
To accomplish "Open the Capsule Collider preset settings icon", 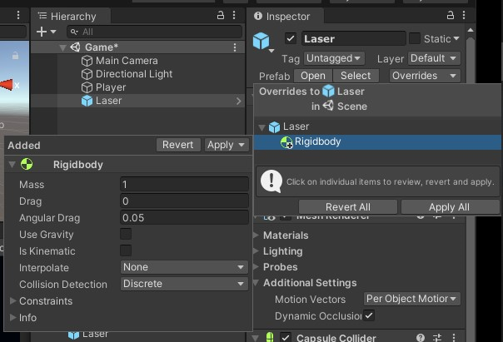I will pos(437,338).
